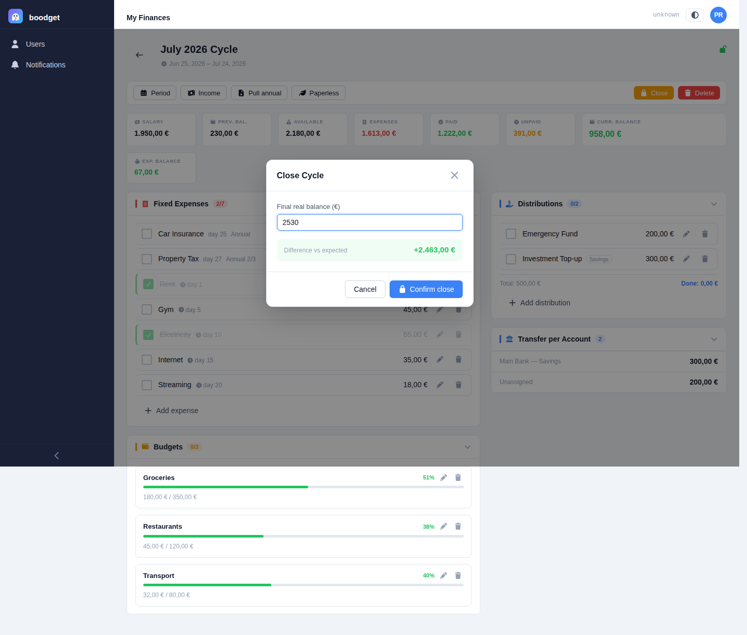Edit the Investment Top-up distribution
747x635 pixels.
pyautogui.click(x=686, y=259)
